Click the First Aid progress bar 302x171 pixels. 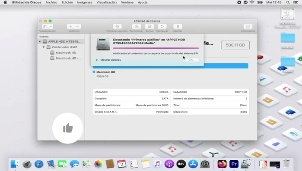[x=156, y=48]
